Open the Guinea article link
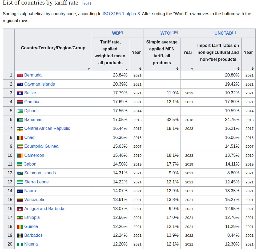This screenshot has width=257, height=249. click(31, 227)
